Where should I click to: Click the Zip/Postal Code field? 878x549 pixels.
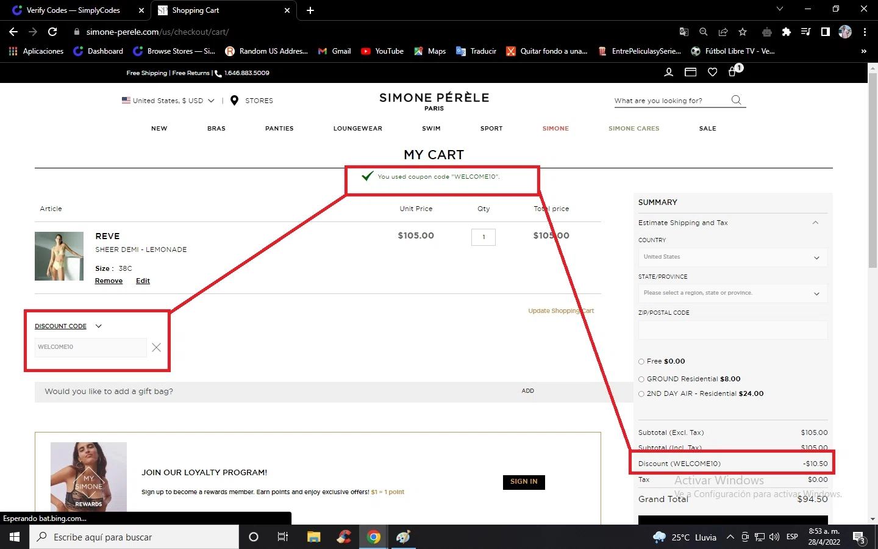pos(733,330)
